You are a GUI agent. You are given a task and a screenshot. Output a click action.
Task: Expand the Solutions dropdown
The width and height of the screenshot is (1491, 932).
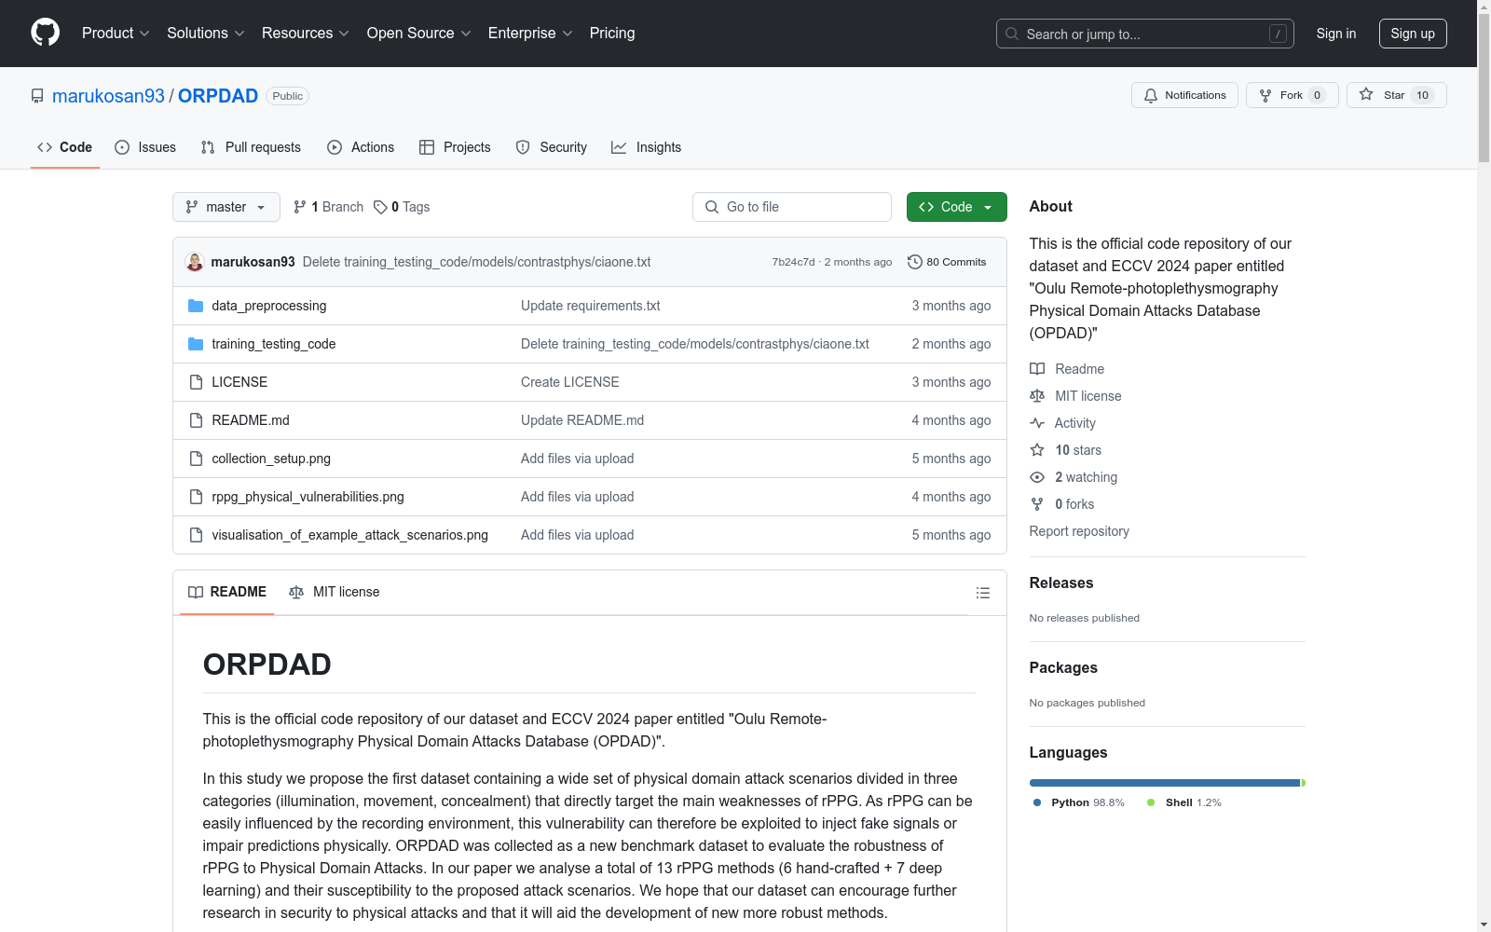click(206, 34)
